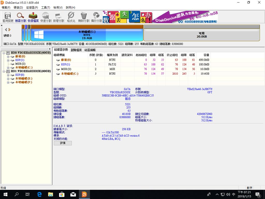Open the Action Center notification icon
265x199 pixels.
[x=258, y=194]
